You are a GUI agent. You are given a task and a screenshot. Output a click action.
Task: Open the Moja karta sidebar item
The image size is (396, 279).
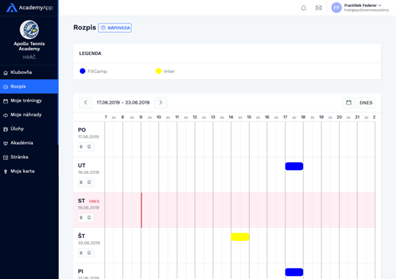[29, 172]
